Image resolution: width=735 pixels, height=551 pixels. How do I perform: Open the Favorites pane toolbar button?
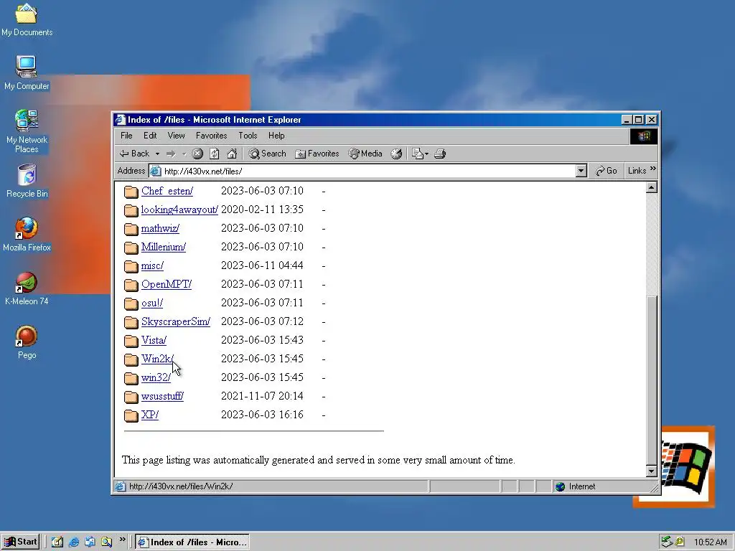(x=317, y=154)
